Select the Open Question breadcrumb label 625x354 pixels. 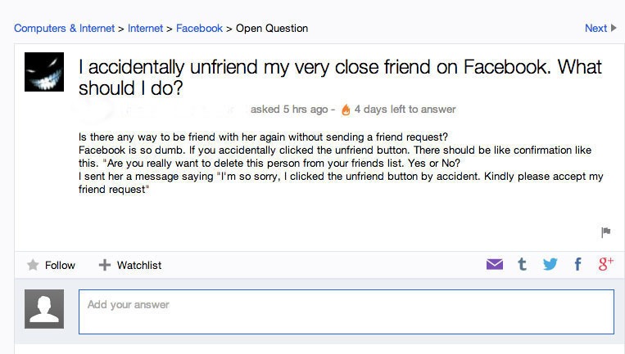272,28
